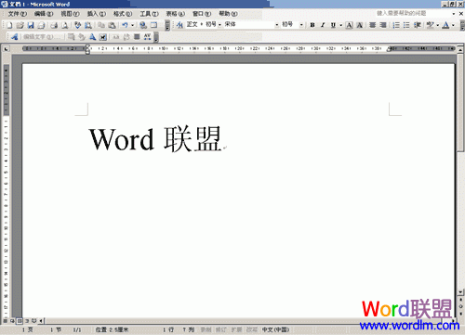Click the Decrease Indent icon
This screenshot has width=465, height=335.
pos(418,25)
